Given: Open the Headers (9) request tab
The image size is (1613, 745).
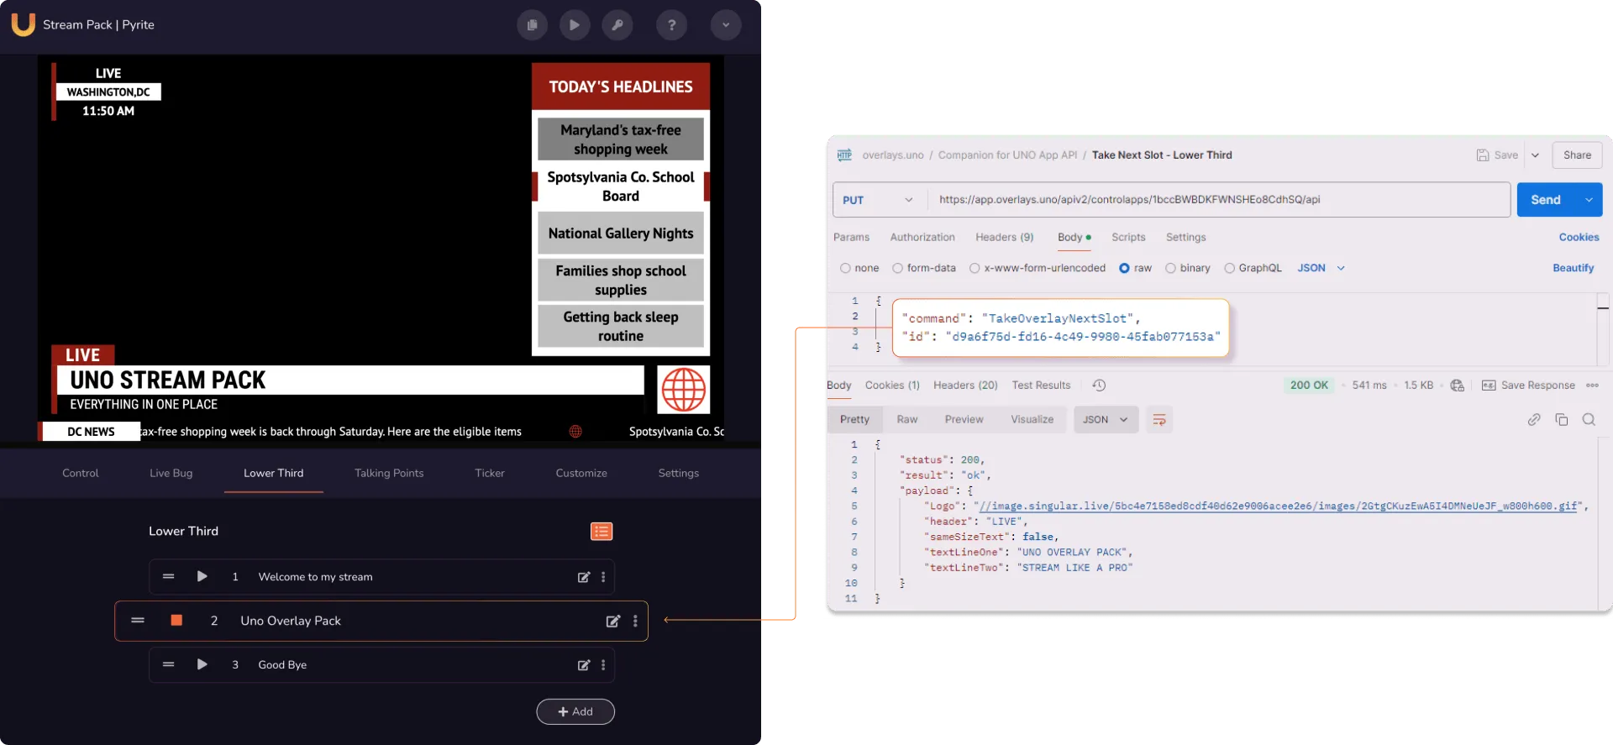Looking at the screenshot, I should (x=1005, y=238).
